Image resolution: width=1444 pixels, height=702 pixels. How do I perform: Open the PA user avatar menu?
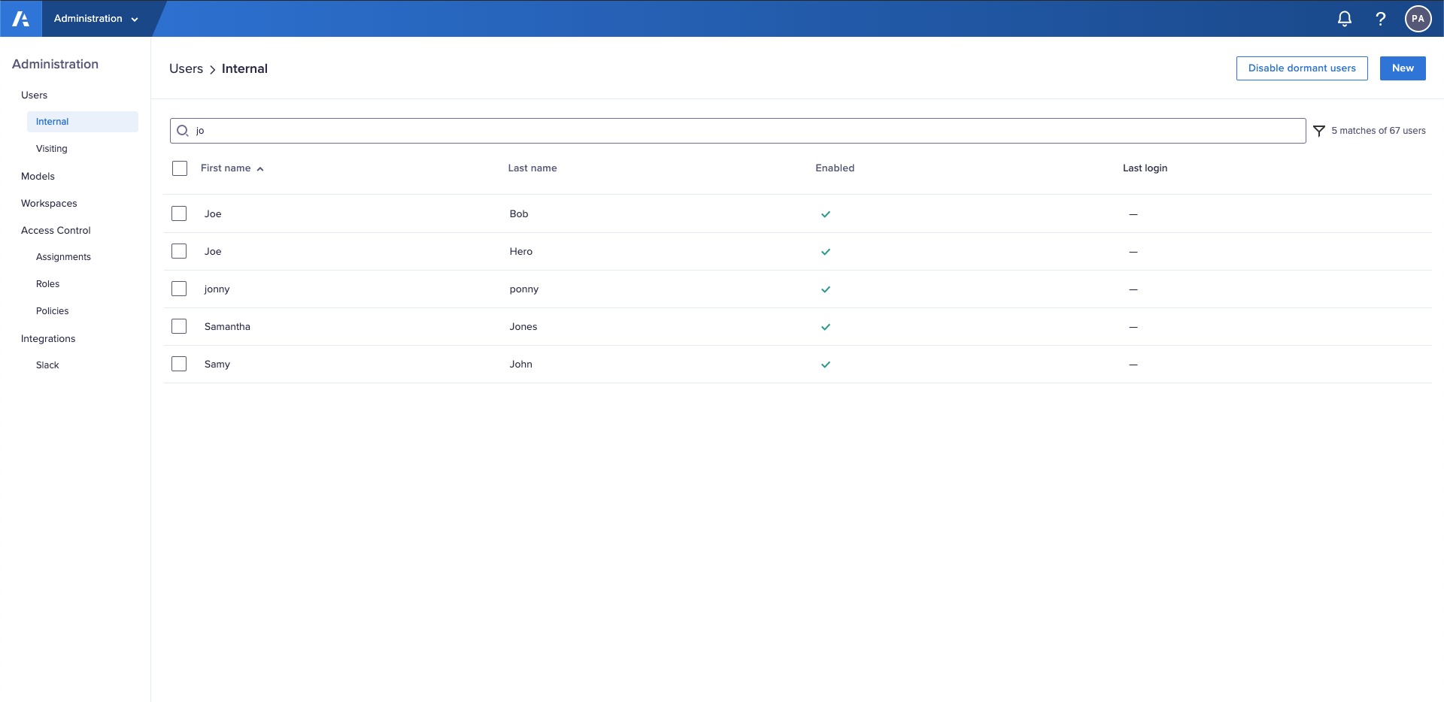[x=1418, y=19]
